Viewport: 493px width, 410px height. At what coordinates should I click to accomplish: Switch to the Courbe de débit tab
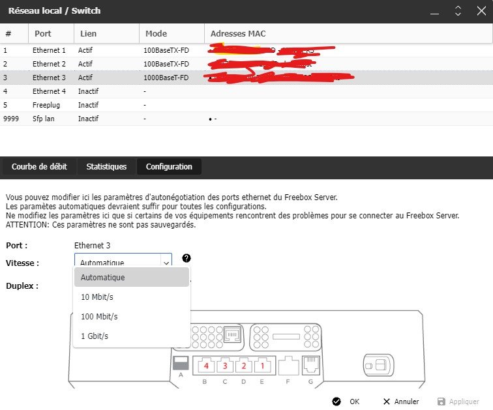coord(39,167)
